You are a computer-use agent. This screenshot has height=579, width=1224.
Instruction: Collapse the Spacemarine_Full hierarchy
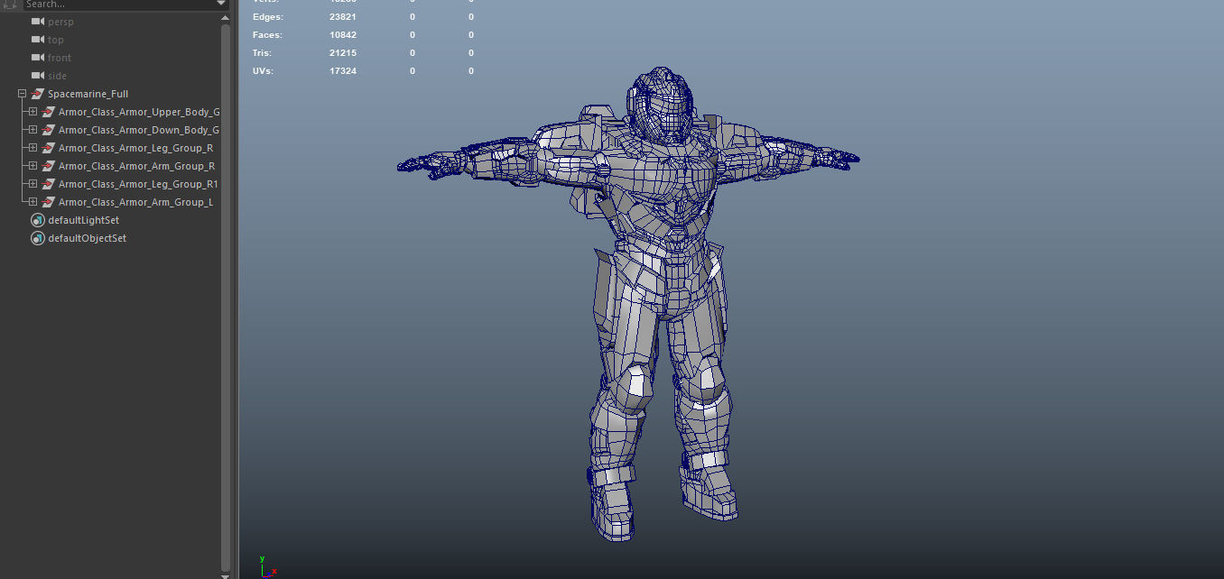tap(22, 94)
